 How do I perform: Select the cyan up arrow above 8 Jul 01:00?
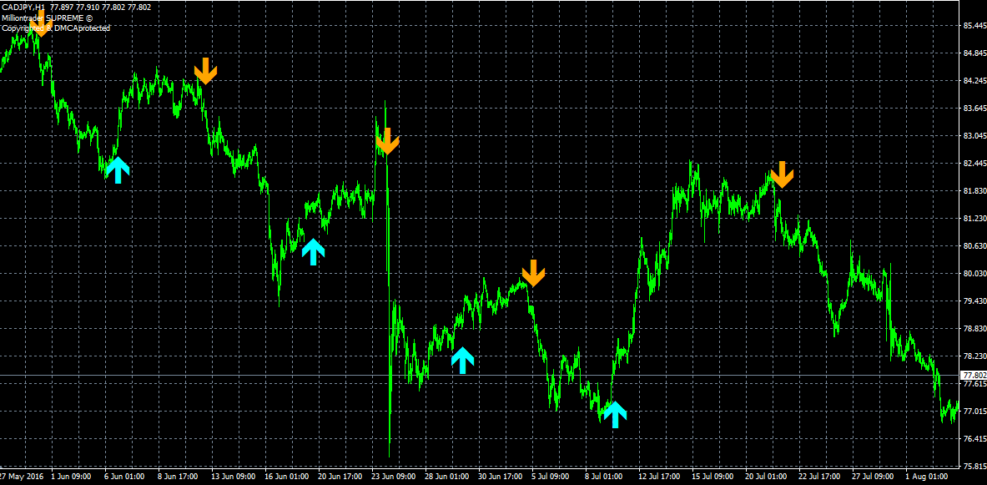coord(615,414)
